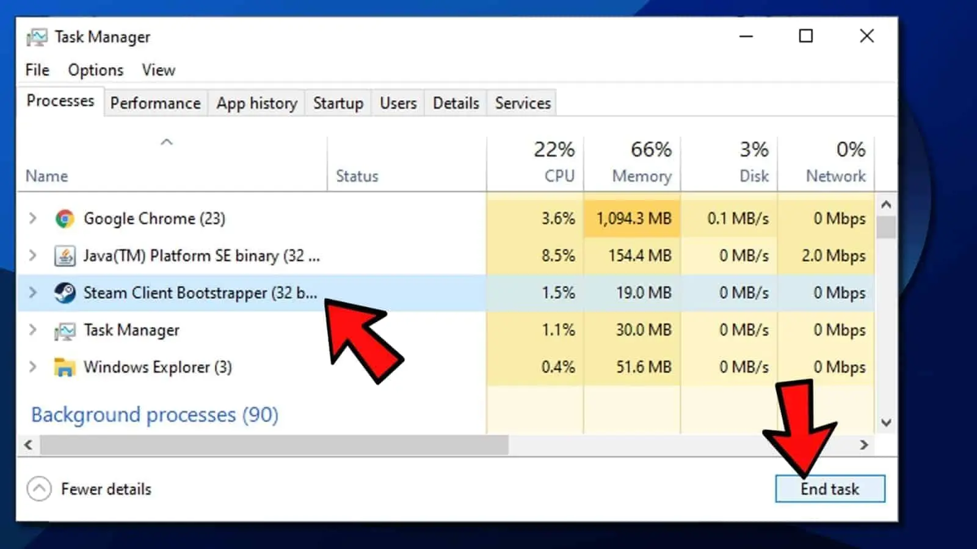The image size is (977, 549).
Task: Click the Windows Explorer folder icon
Action: click(65, 367)
